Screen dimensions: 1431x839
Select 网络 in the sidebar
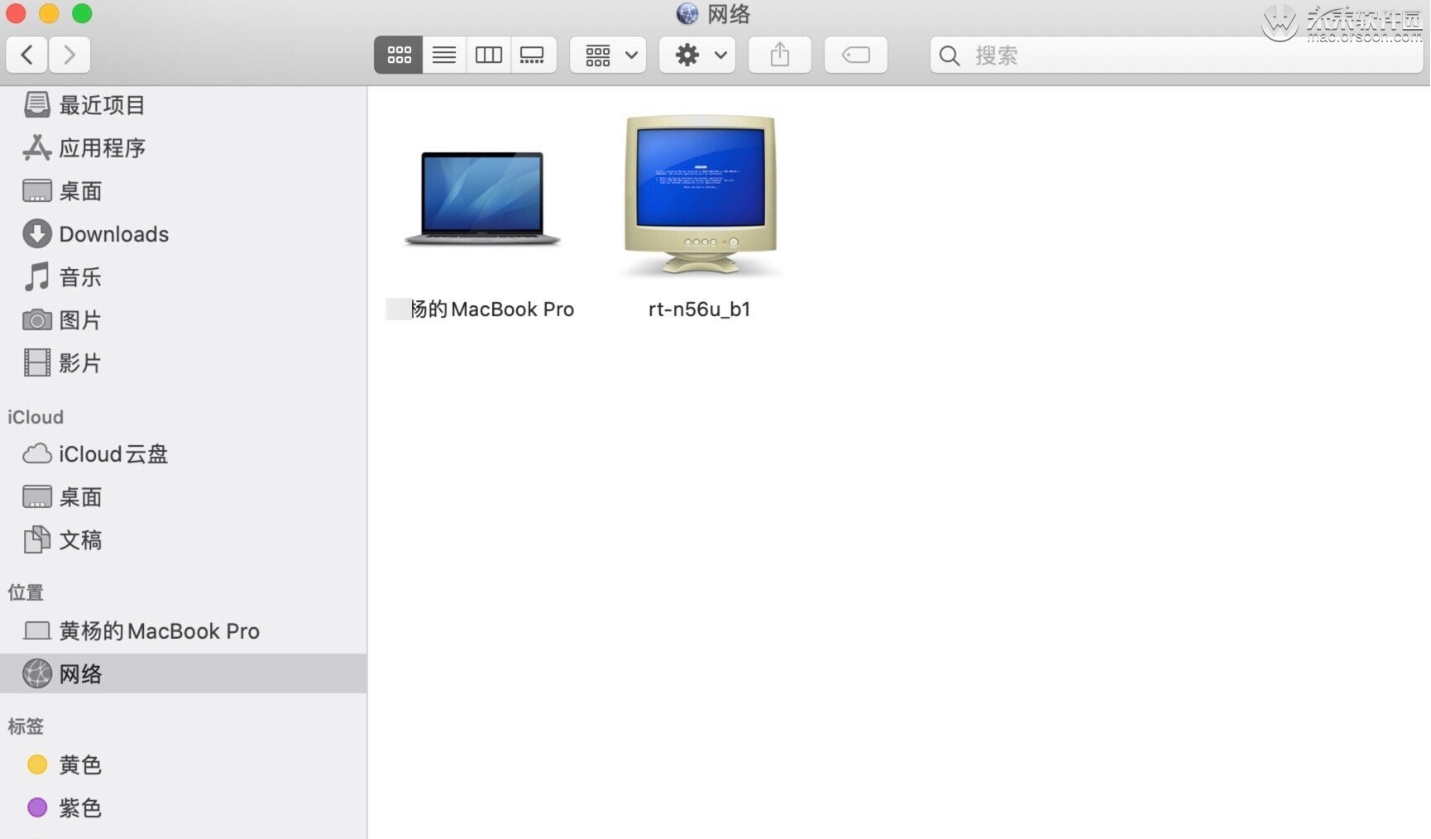tap(184, 674)
